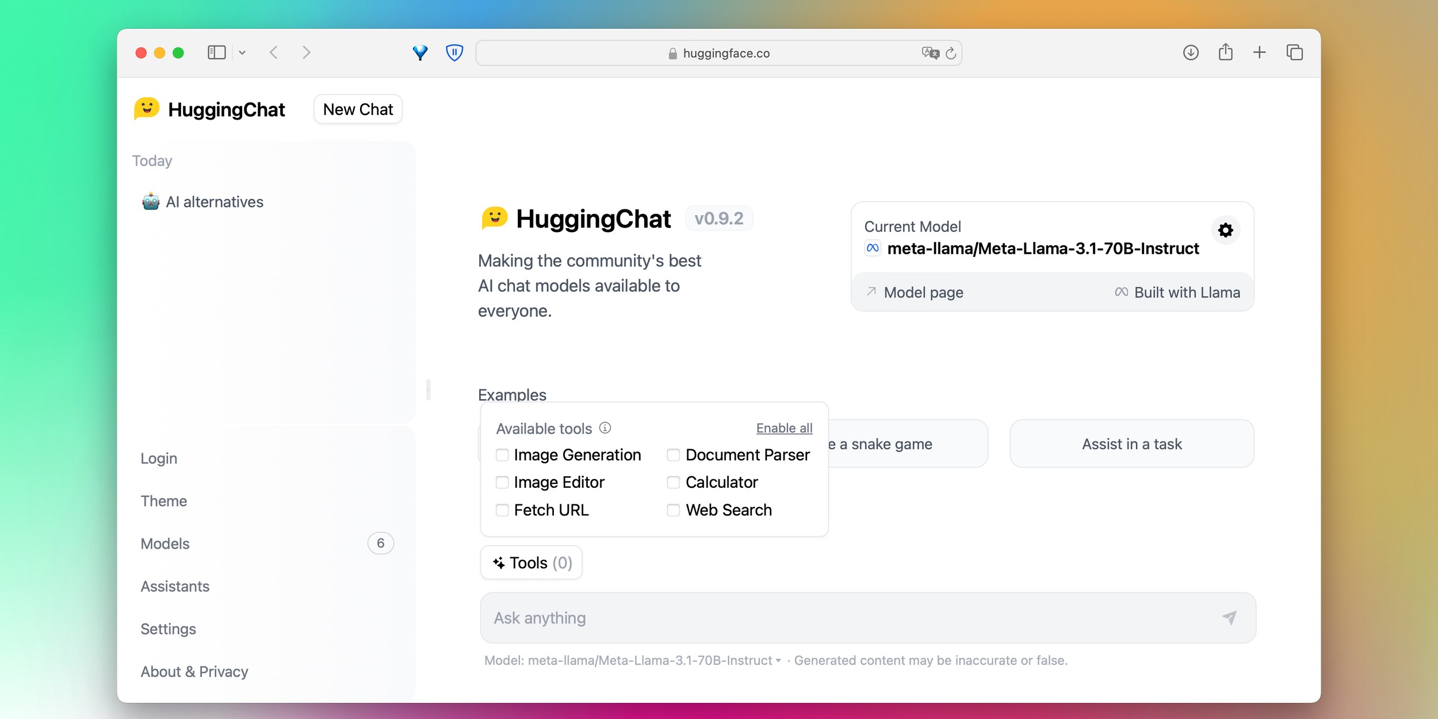This screenshot has width=1438, height=719.
Task: Open Models in the sidebar
Action: click(165, 544)
